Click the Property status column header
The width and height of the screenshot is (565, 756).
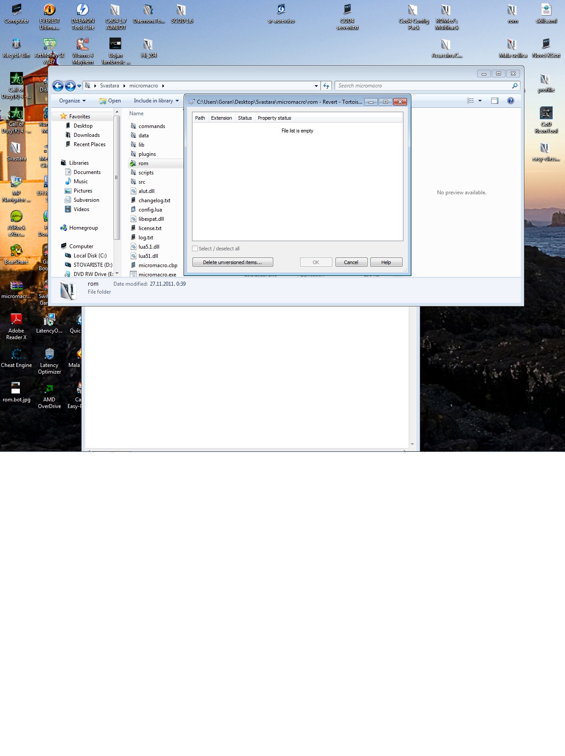click(274, 118)
